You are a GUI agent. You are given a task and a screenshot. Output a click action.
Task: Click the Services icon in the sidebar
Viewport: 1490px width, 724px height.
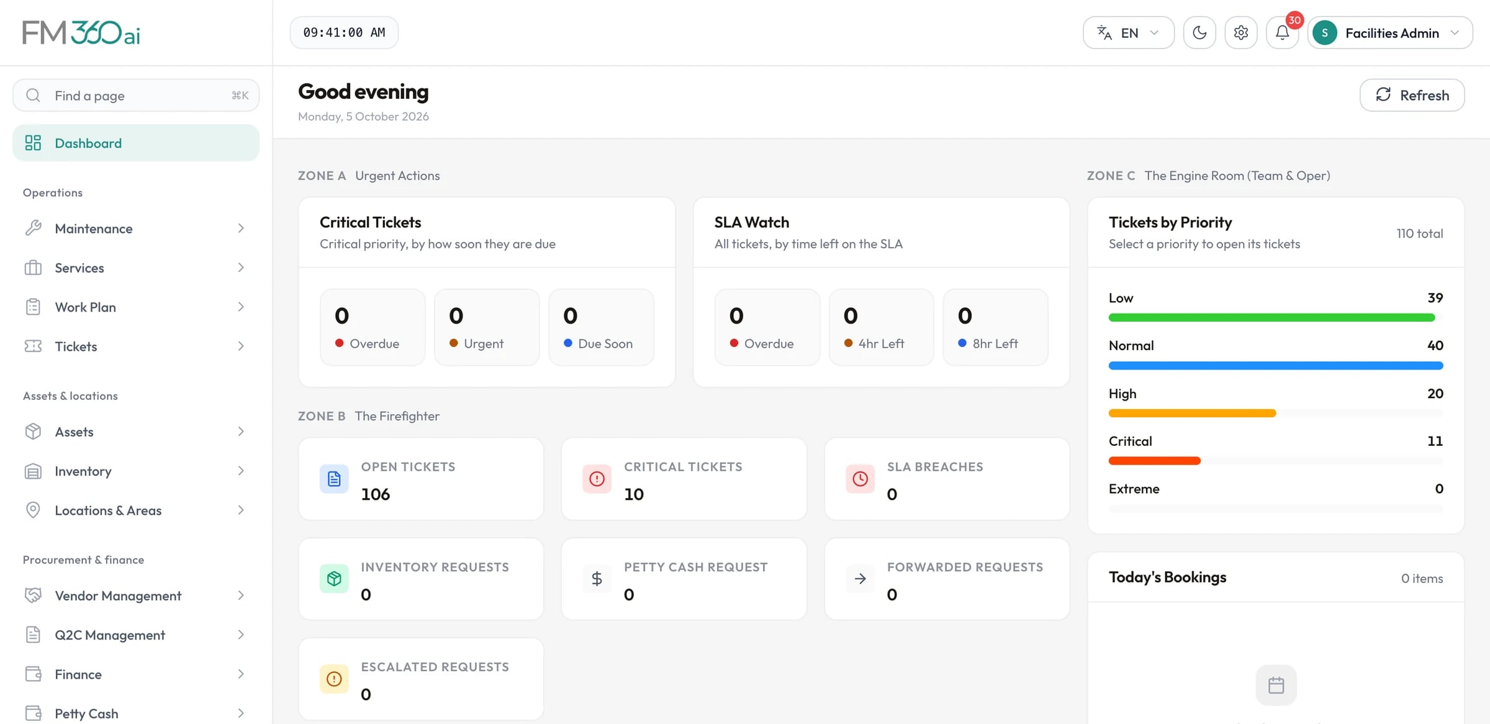click(33, 268)
